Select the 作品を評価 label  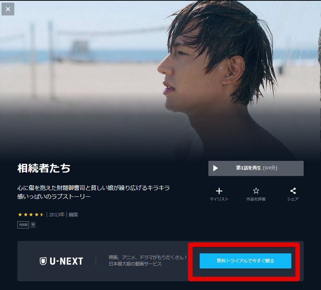click(x=256, y=199)
